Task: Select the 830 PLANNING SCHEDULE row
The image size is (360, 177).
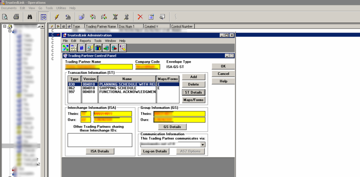Action: (123, 84)
